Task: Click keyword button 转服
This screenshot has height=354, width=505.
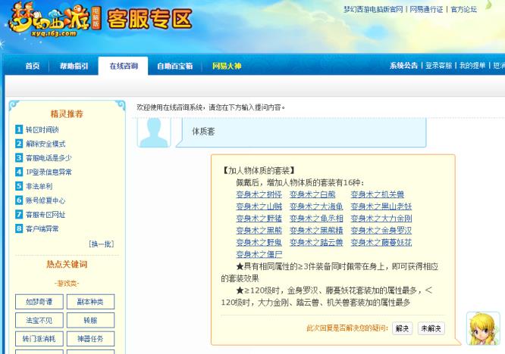Action: [x=90, y=320]
